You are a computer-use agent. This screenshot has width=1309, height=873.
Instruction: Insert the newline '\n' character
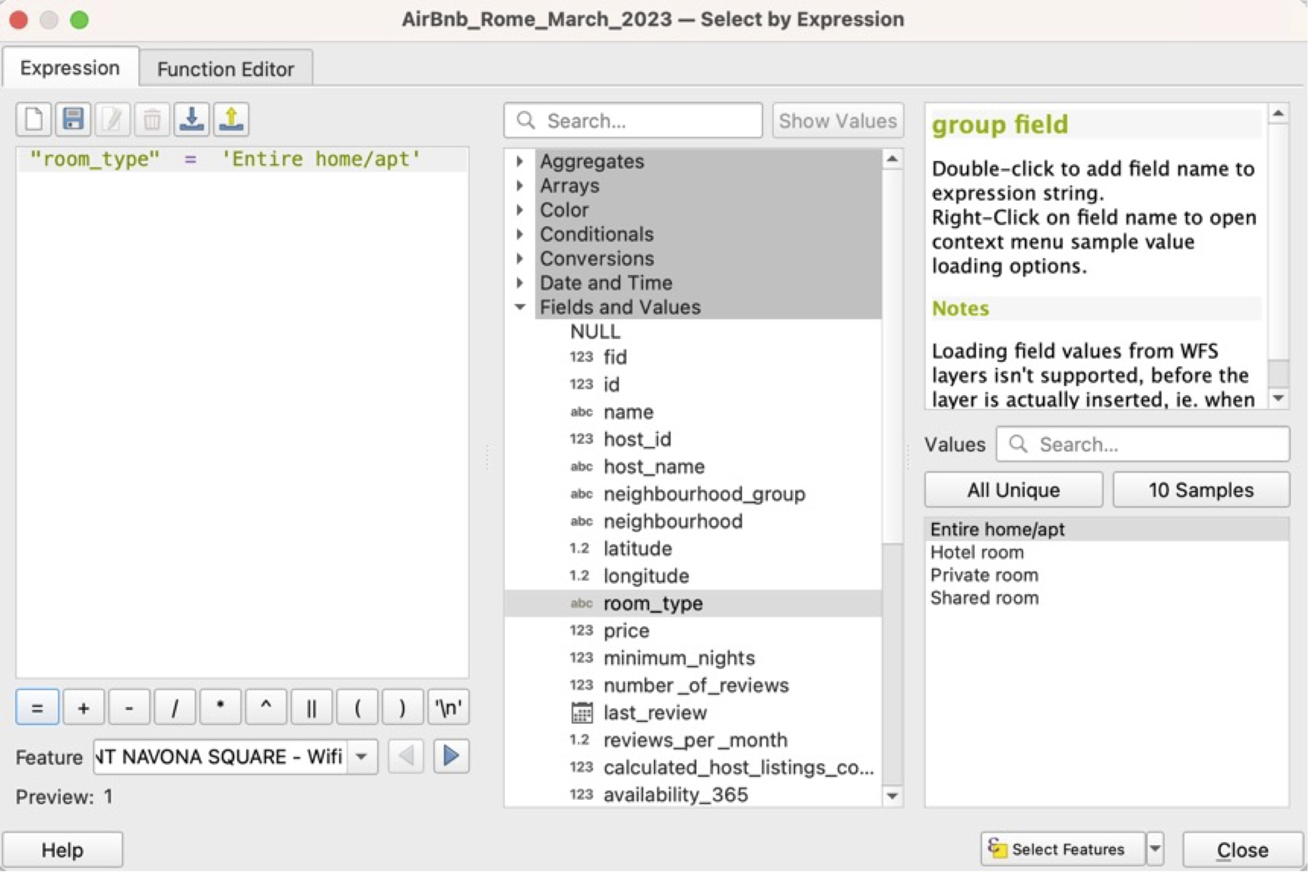(x=449, y=708)
